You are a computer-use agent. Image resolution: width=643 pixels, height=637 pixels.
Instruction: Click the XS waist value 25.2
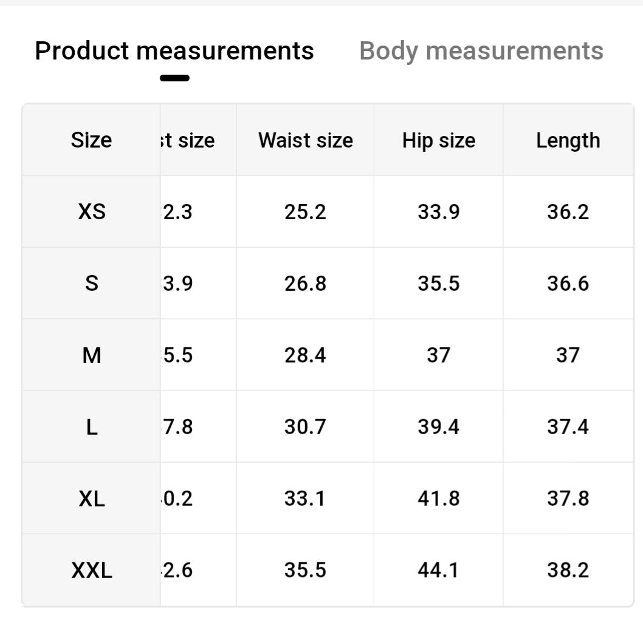pos(305,212)
